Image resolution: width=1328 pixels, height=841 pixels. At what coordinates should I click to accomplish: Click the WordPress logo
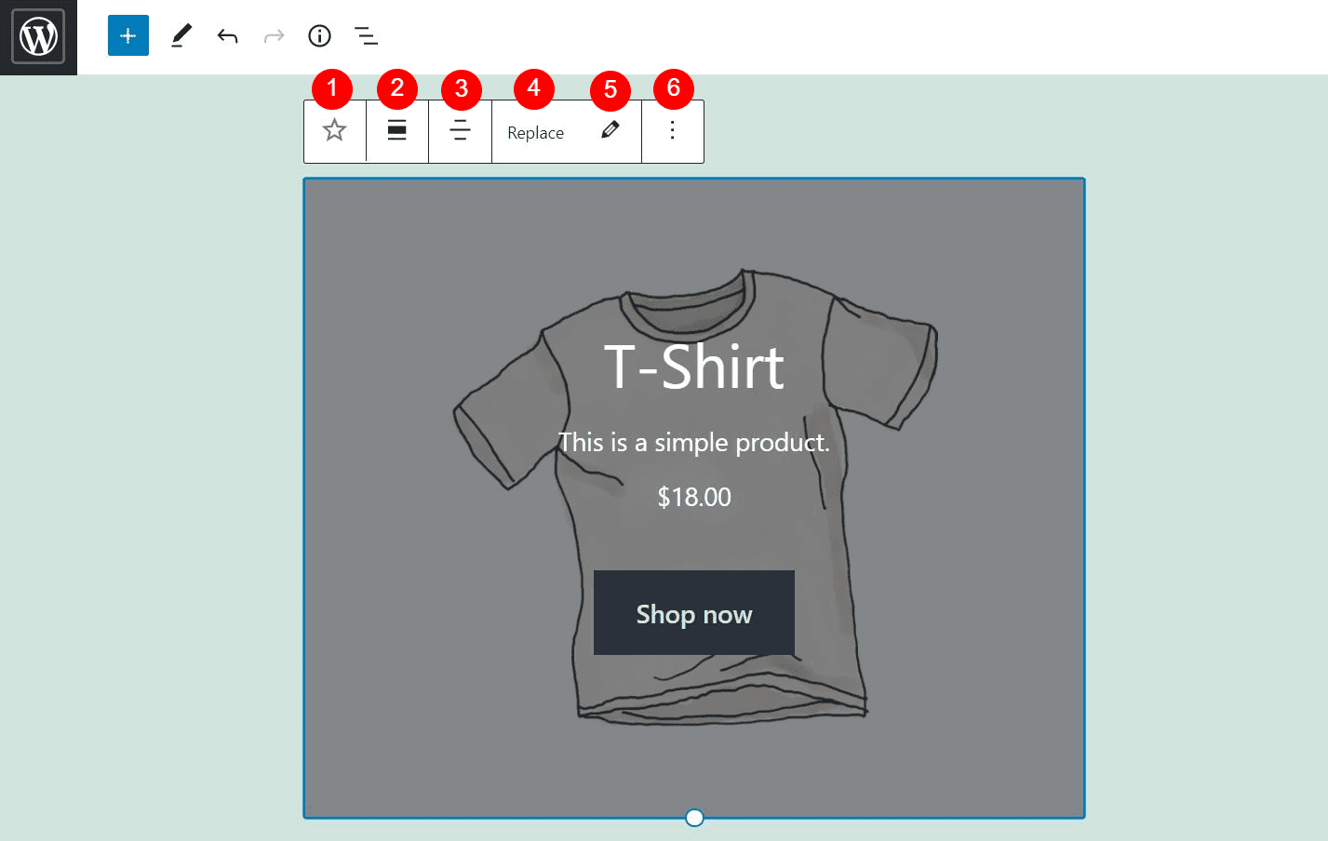[x=37, y=37]
